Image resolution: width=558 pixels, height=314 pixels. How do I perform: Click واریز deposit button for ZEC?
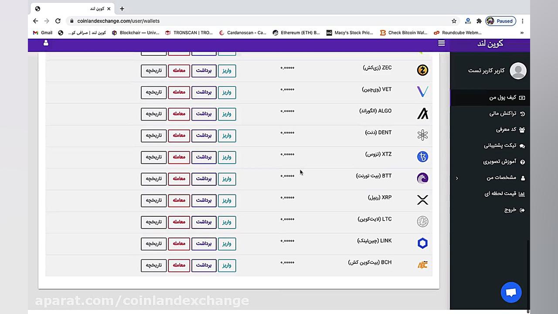tap(227, 71)
